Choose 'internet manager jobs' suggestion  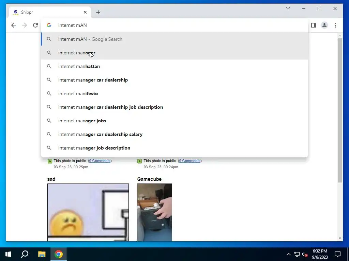tap(174, 121)
